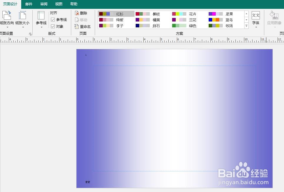Image resolution: width=284 pixels, height=192 pixels.
Task: Select the 绛紫 color scheme
Action: [x=116, y=20]
